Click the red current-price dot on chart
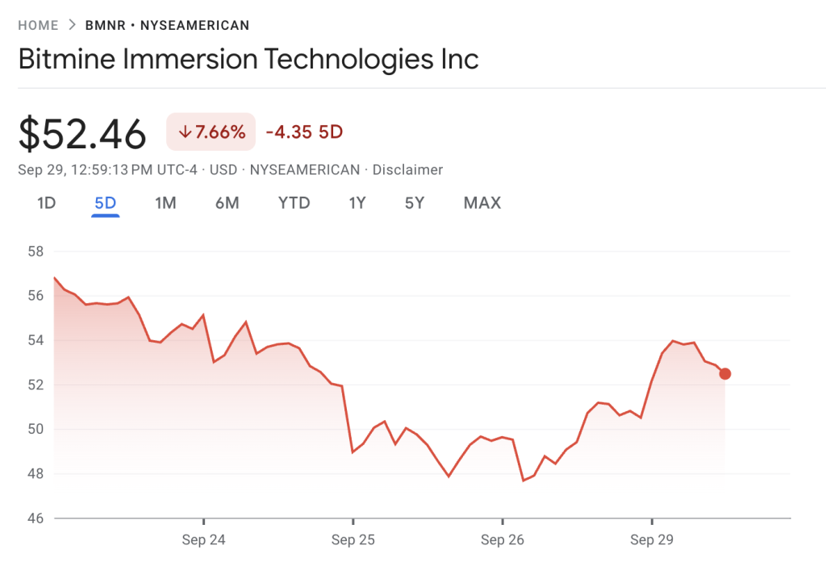 725,373
